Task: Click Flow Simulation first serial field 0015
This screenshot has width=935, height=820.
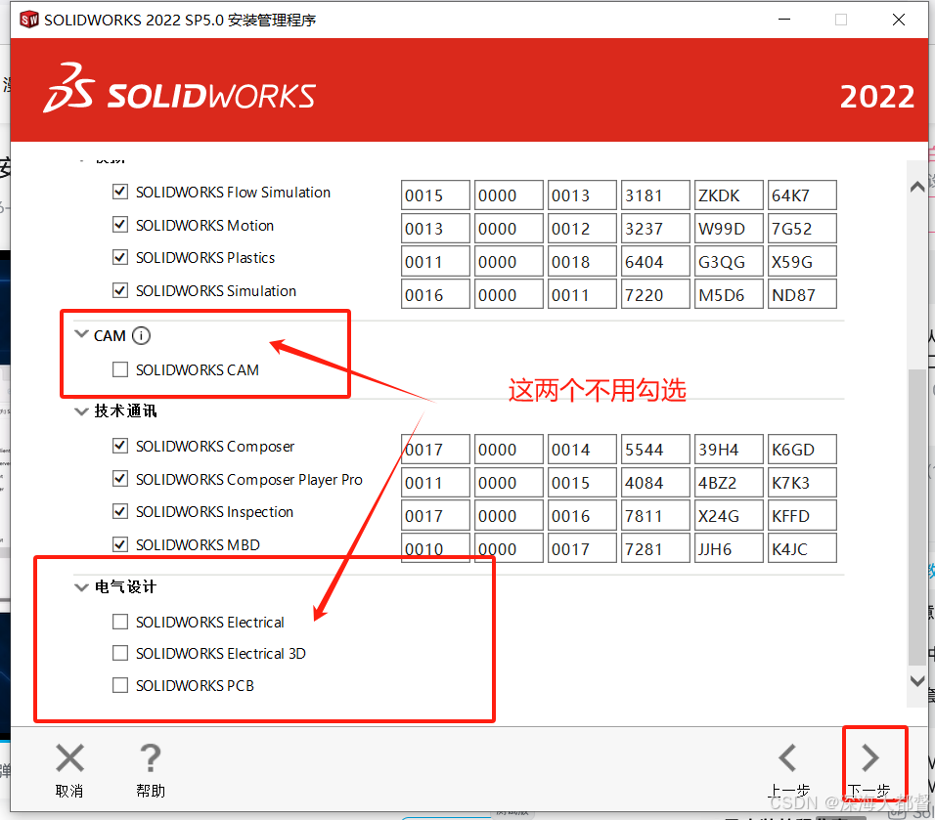Action: click(435, 195)
